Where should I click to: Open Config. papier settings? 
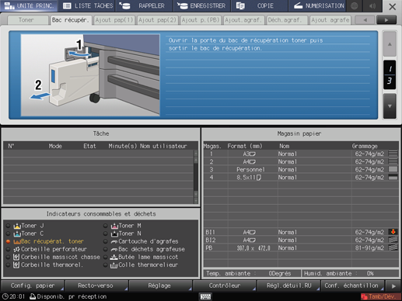click(x=33, y=285)
